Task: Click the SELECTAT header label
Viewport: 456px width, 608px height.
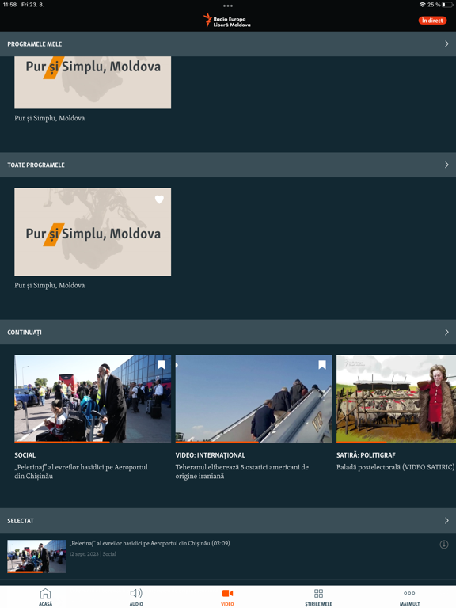Action: (21, 521)
